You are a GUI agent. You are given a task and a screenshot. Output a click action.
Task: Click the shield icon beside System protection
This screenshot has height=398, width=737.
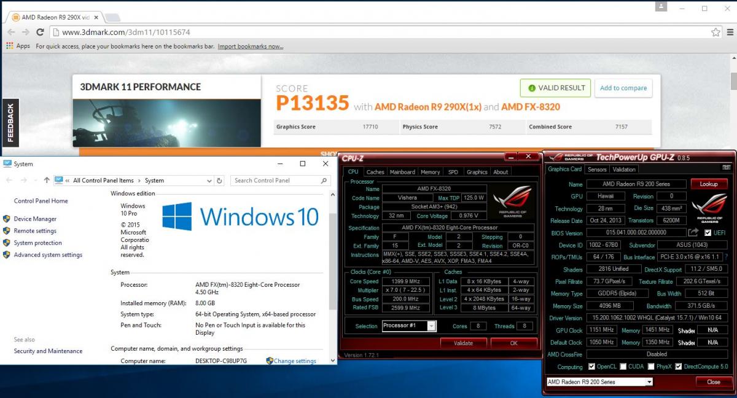[7, 243]
